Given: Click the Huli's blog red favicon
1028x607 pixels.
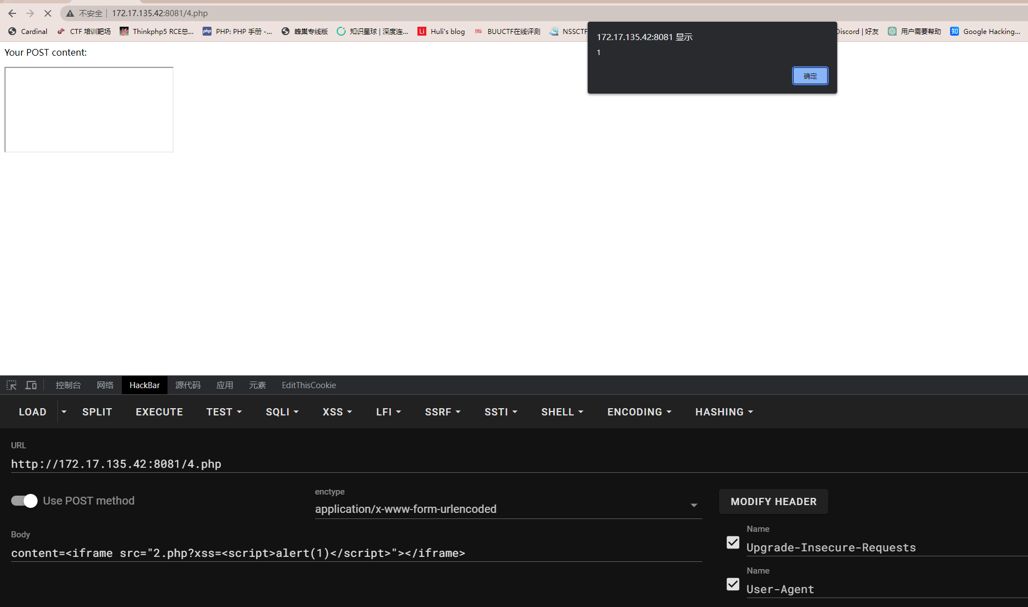Looking at the screenshot, I should pos(422,32).
